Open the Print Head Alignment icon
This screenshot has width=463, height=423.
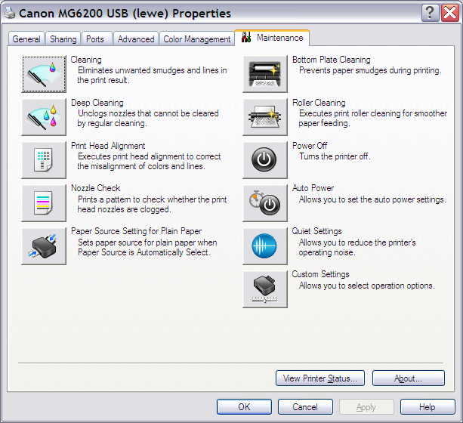[x=44, y=160]
